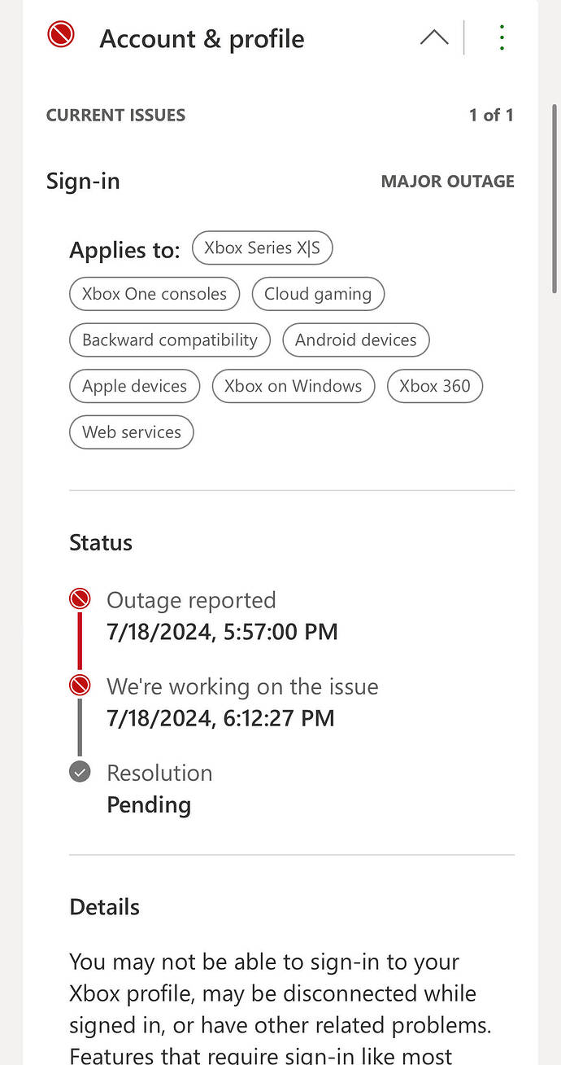Tap the Web services tag
Viewport: 561px width, 1065px height.
pyautogui.click(x=132, y=432)
